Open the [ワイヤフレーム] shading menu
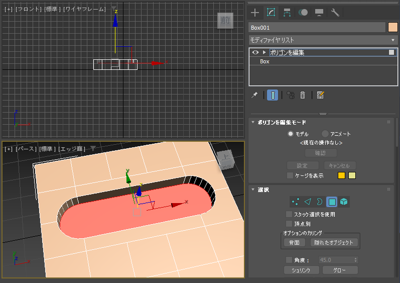Viewport: 400px width, 283px height. 84,9
